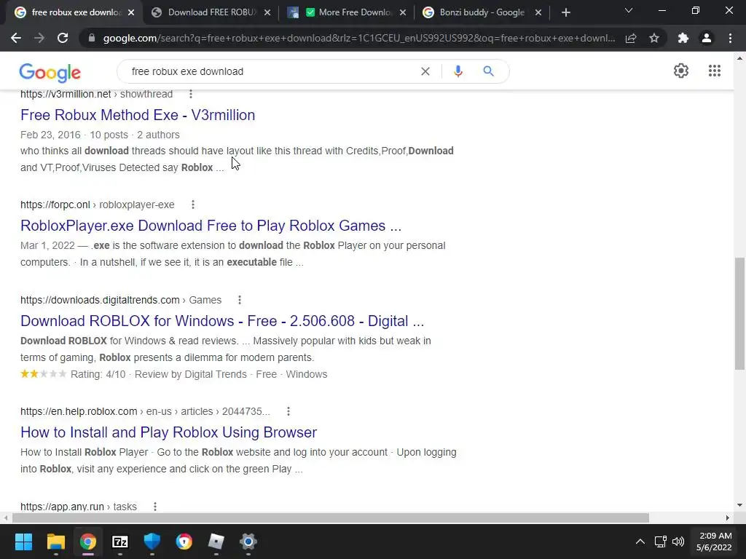Go back to the previous page
Image resolution: width=746 pixels, height=559 pixels.
click(x=16, y=38)
